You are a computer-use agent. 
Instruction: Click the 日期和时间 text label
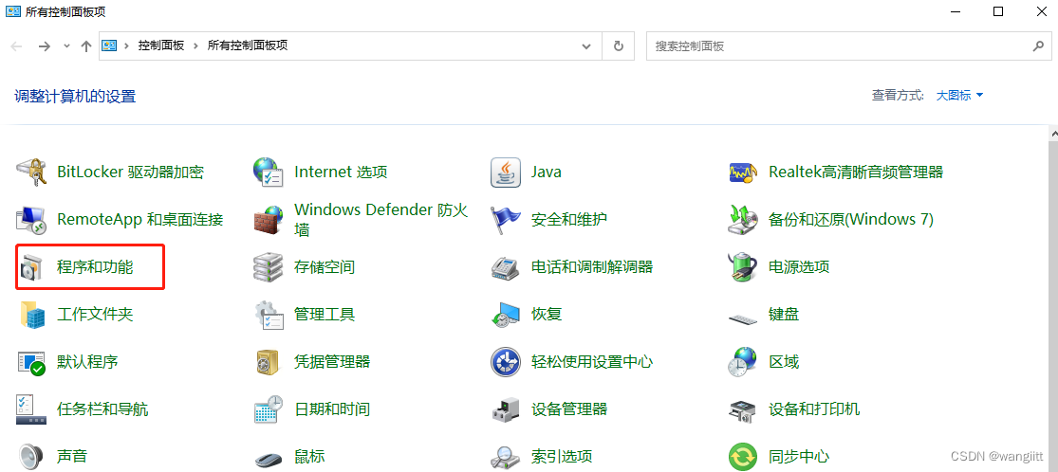[332, 409]
